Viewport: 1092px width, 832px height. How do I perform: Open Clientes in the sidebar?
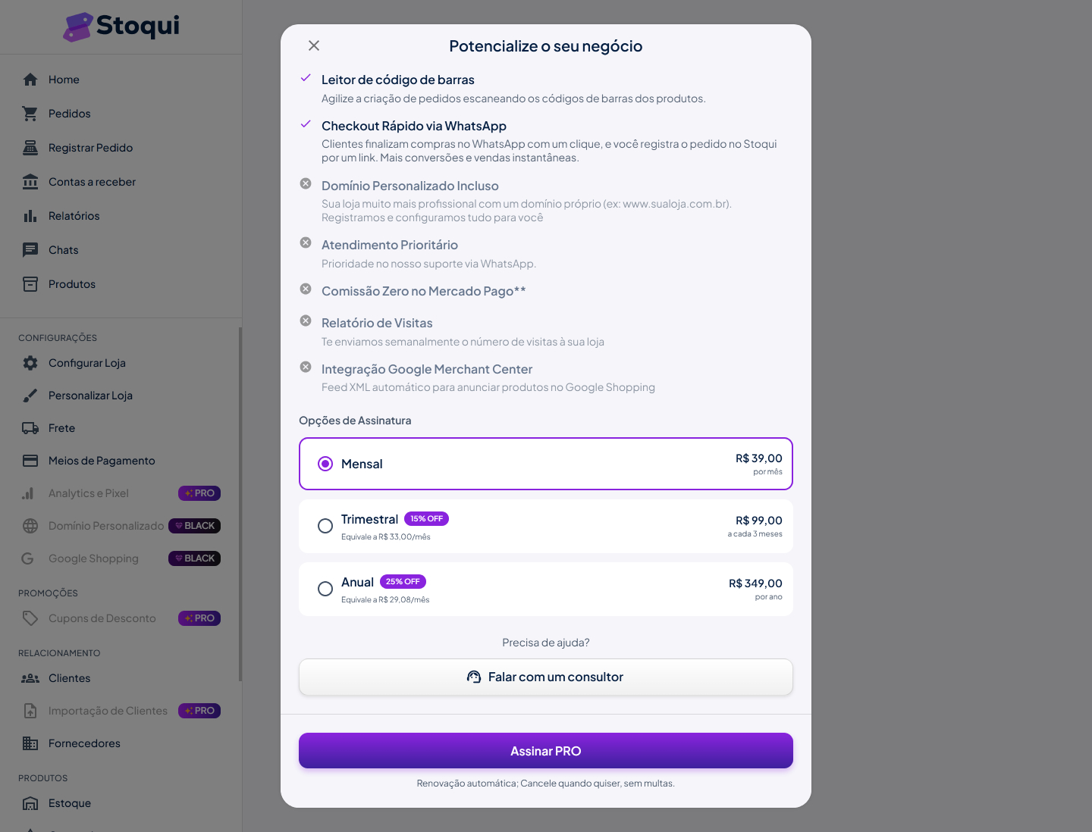pyautogui.click(x=69, y=678)
